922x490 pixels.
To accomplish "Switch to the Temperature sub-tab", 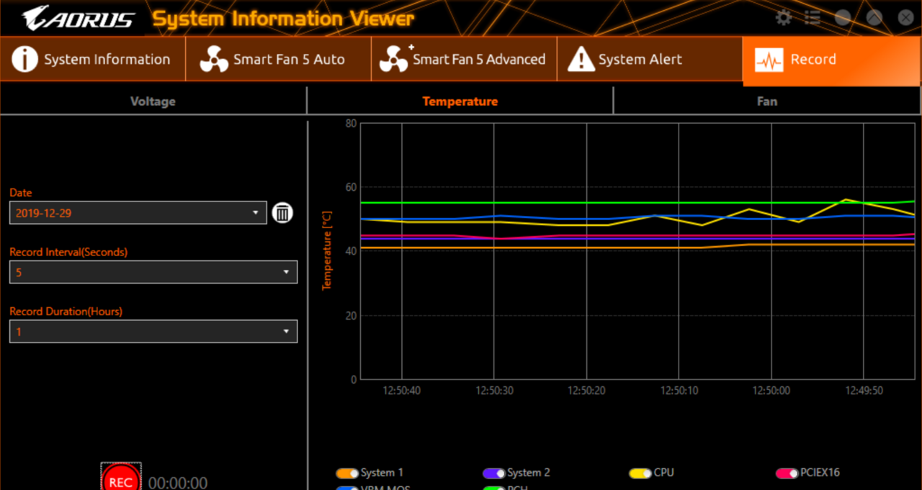I will [x=460, y=101].
